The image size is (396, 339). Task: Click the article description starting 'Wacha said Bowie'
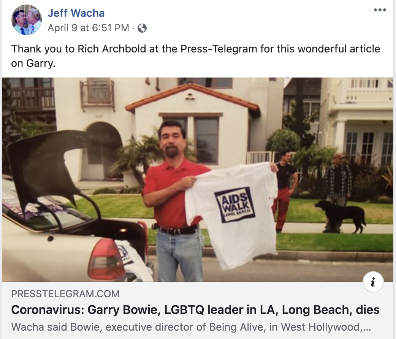coord(191,327)
